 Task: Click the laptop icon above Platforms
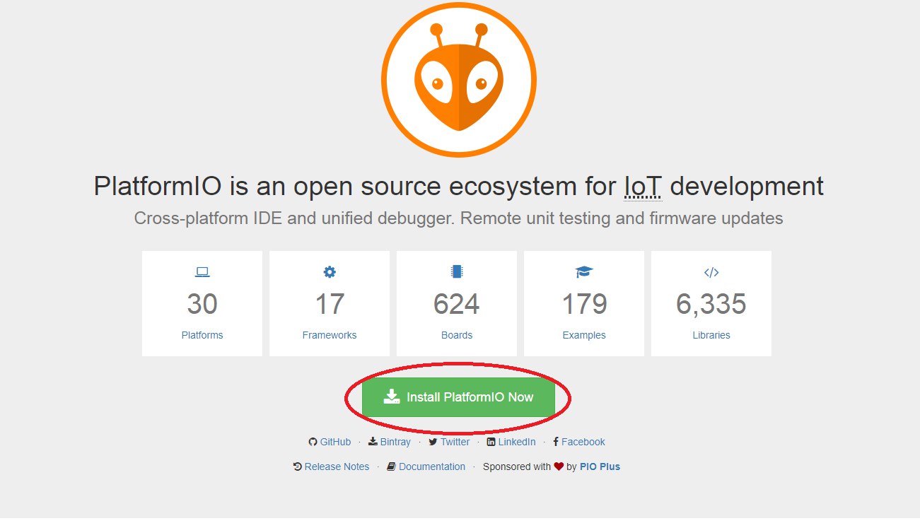pos(202,272)
